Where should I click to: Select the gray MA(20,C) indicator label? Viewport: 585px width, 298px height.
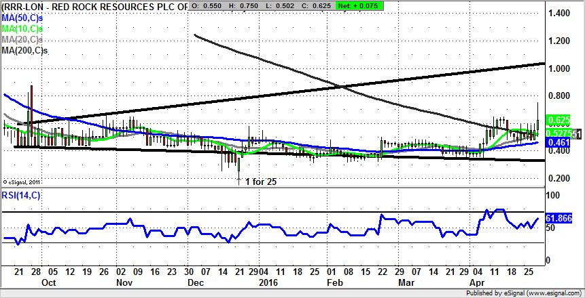(22, 39)
